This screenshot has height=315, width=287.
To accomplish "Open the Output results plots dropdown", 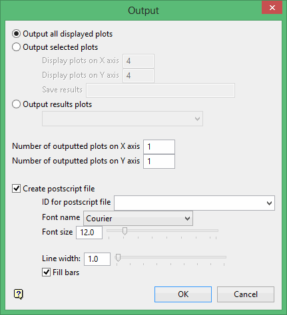I will click(x=123, y=119).
